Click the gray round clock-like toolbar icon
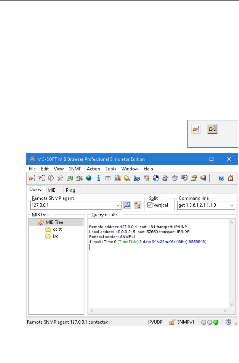 pos(51,178)
